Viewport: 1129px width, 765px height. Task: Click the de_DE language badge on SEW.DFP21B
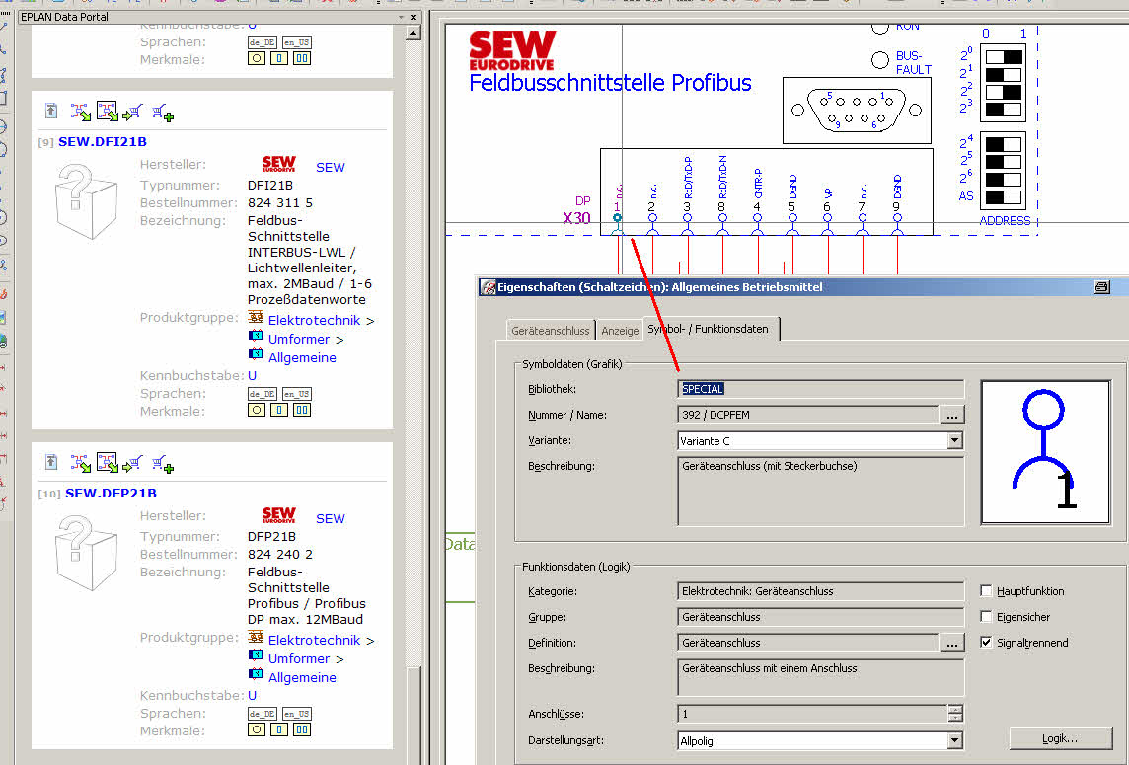click(263, 714)
